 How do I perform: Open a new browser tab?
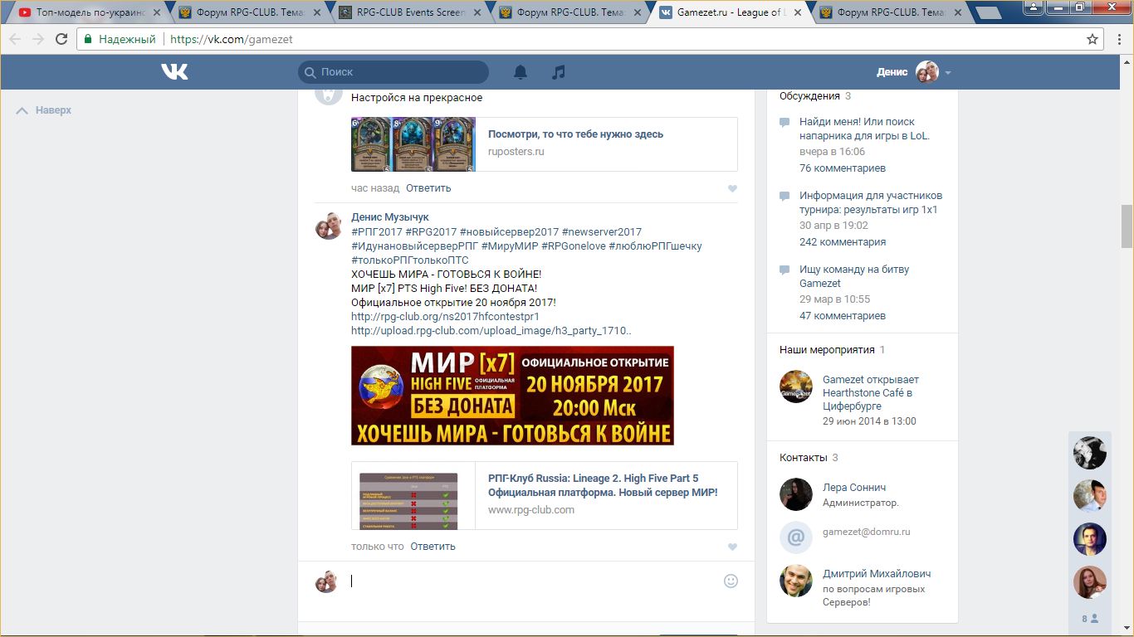point(988,12)
